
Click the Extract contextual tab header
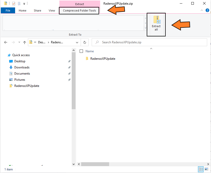[x=80, y=4]
